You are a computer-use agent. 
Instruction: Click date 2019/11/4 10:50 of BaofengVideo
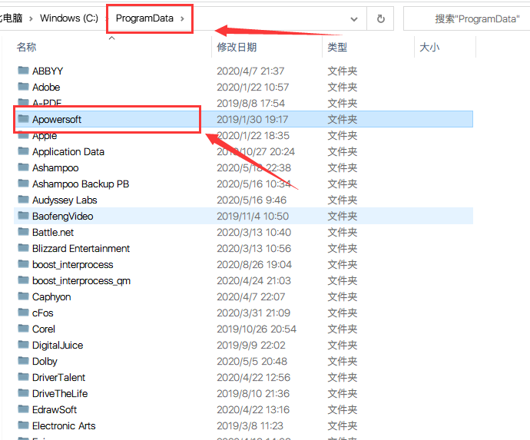253,217
